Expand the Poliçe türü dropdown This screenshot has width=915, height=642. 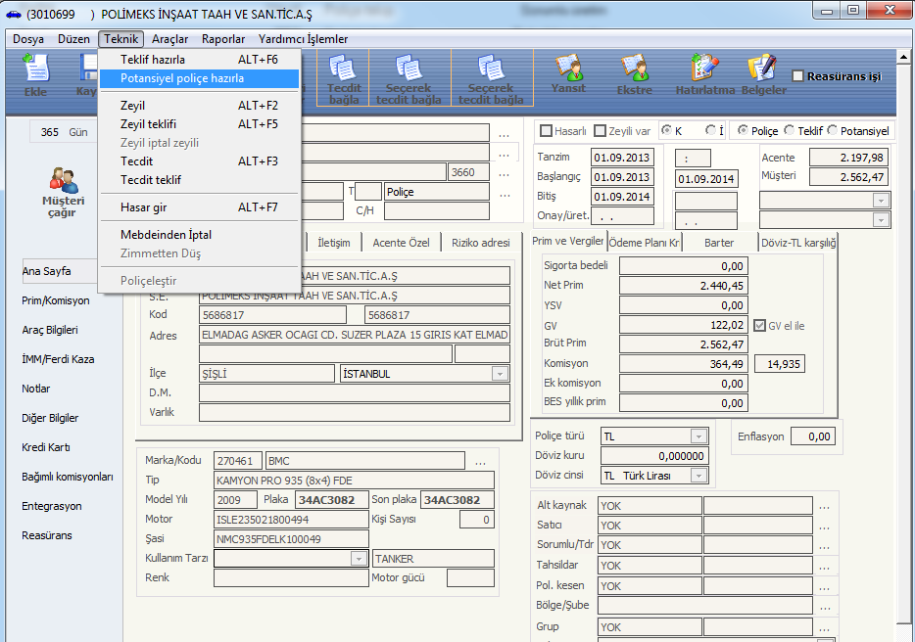[698, 436]
